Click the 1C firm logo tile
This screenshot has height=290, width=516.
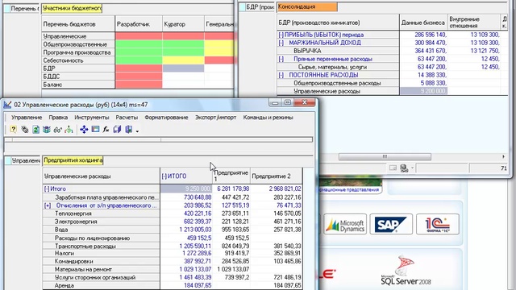[x=437, y=224]
